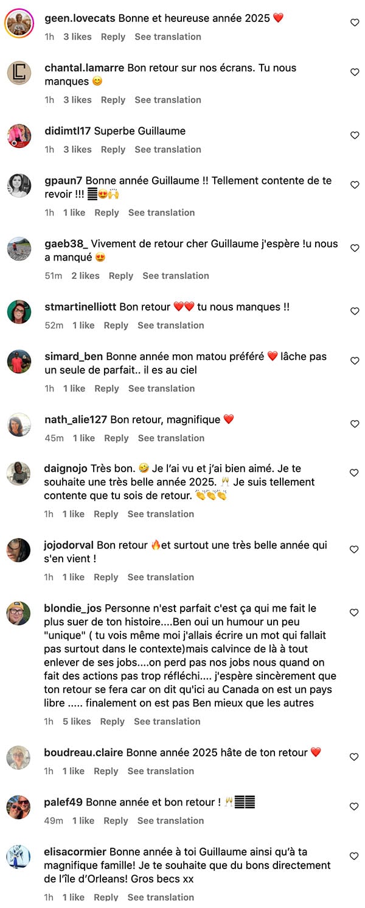The height and width of the screenshot is (908, 365).
Task: View 3 likes on didimtl17's comment
Action: pyautogui.click(x=77, y=150)
